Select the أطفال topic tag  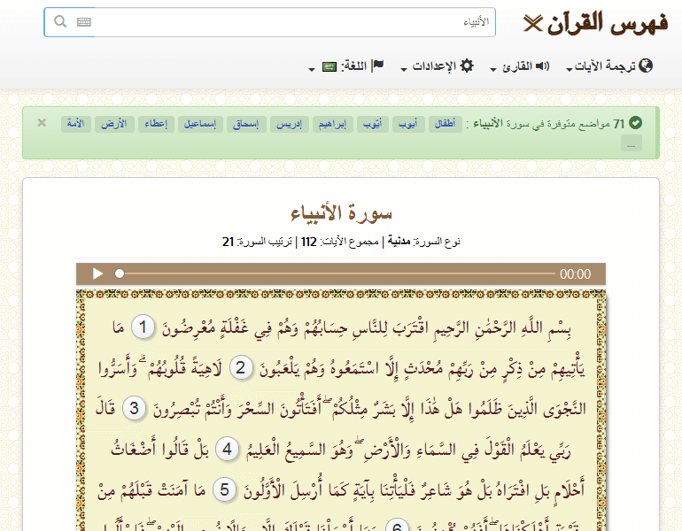(x=446, y=124)
